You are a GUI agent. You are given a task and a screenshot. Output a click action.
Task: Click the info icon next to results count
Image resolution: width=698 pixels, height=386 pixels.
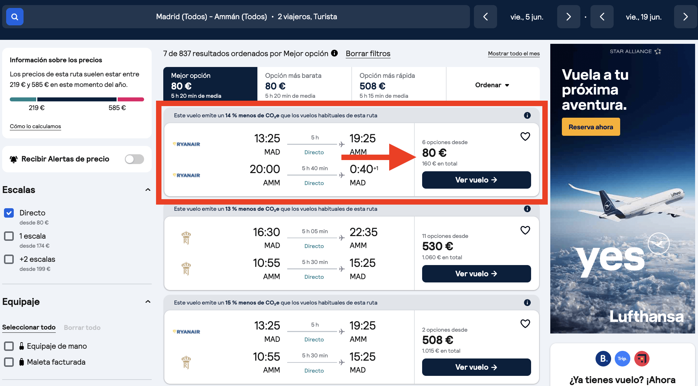334,53
